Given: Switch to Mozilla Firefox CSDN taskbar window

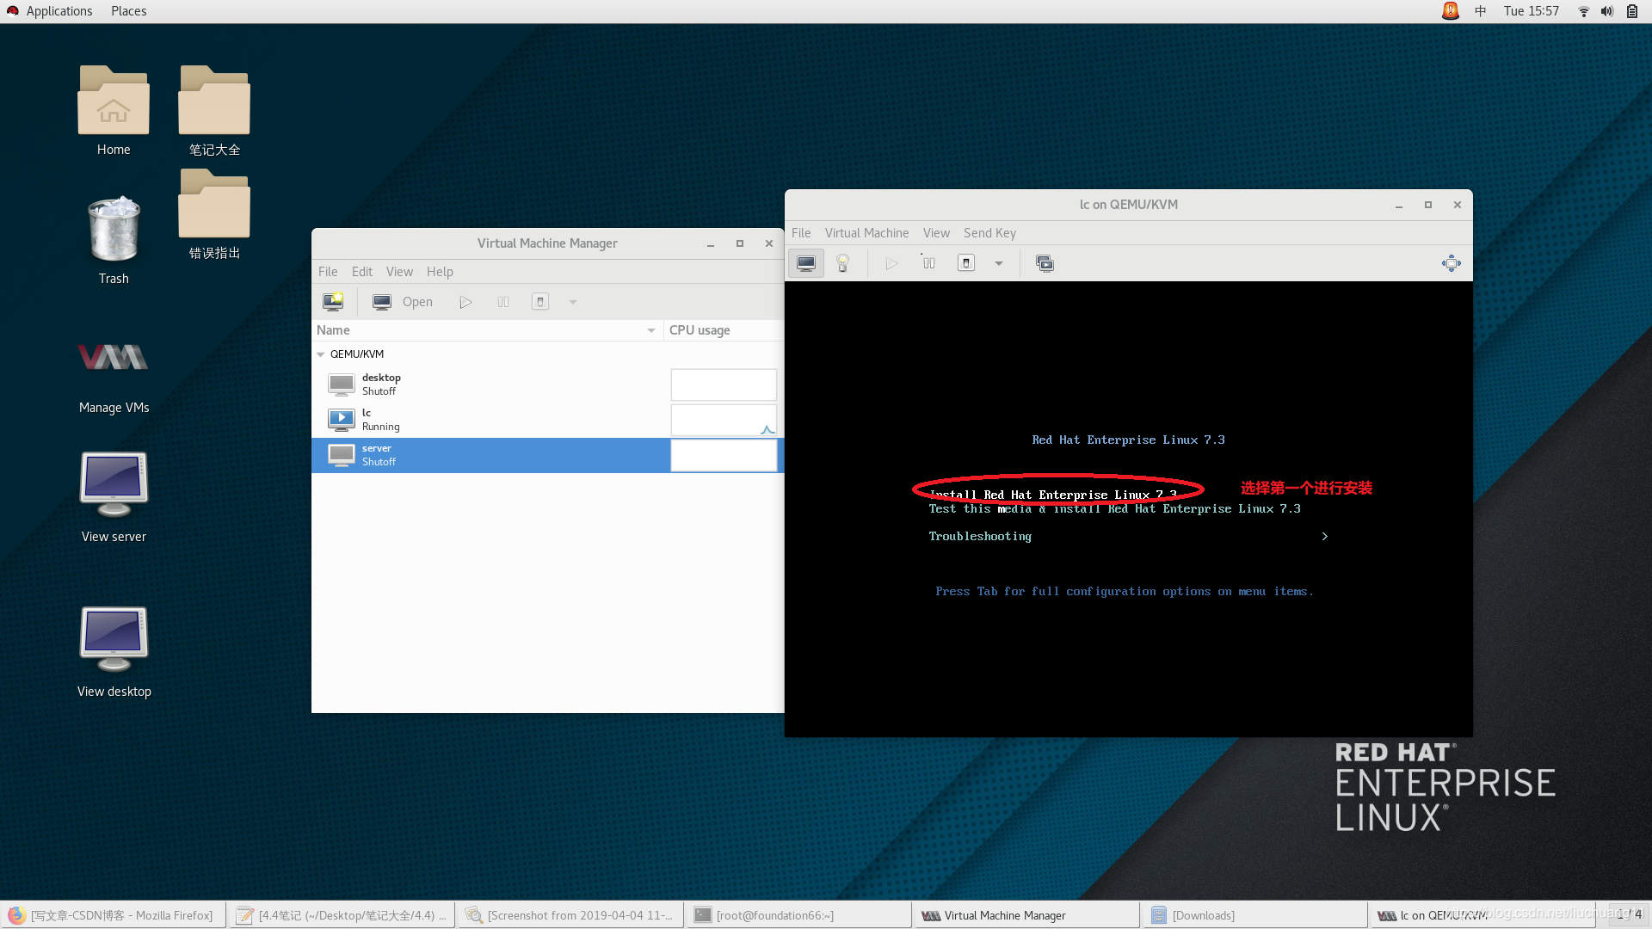Looking at the screenshot, I should click(x=114, y=915).
